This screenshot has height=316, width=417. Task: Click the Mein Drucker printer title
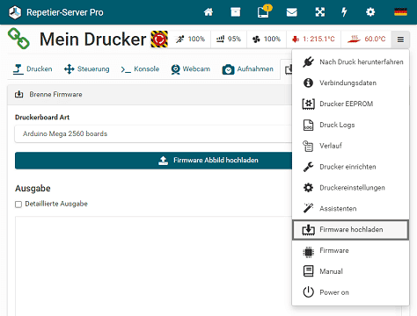click(x=92, y=39)
